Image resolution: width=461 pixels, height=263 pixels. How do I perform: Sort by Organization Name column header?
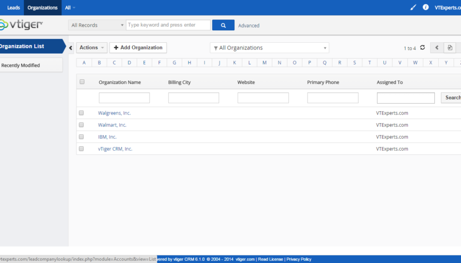(x=120, y=82)
